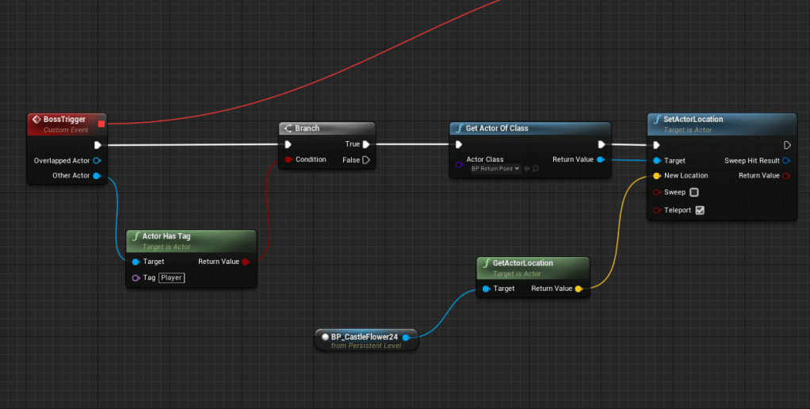
Task: Click the Sweep Hit Result output pin
Action: click(786, 160)
